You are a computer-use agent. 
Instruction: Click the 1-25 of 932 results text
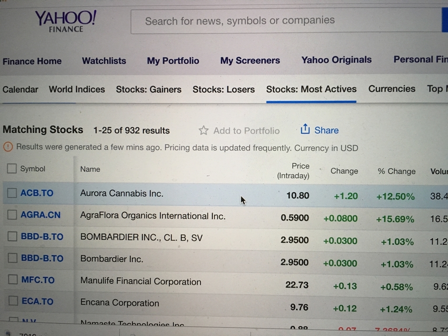click(131, 130)
